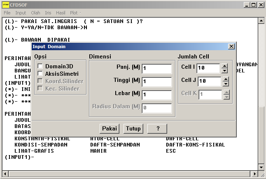The width and height of the screenshot is (266, 179).
Task: Click Cell K up spinner arrow
Action: [x=226, y=93]
